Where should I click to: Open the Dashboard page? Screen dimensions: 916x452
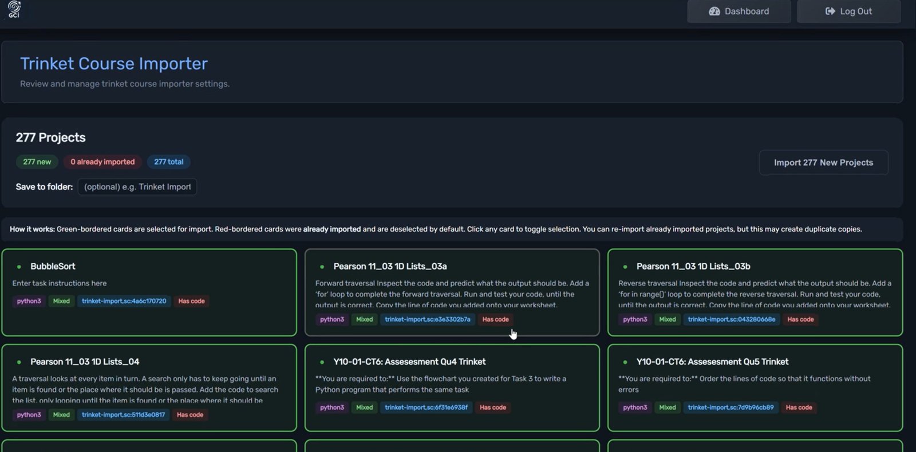tap(739, 11)
